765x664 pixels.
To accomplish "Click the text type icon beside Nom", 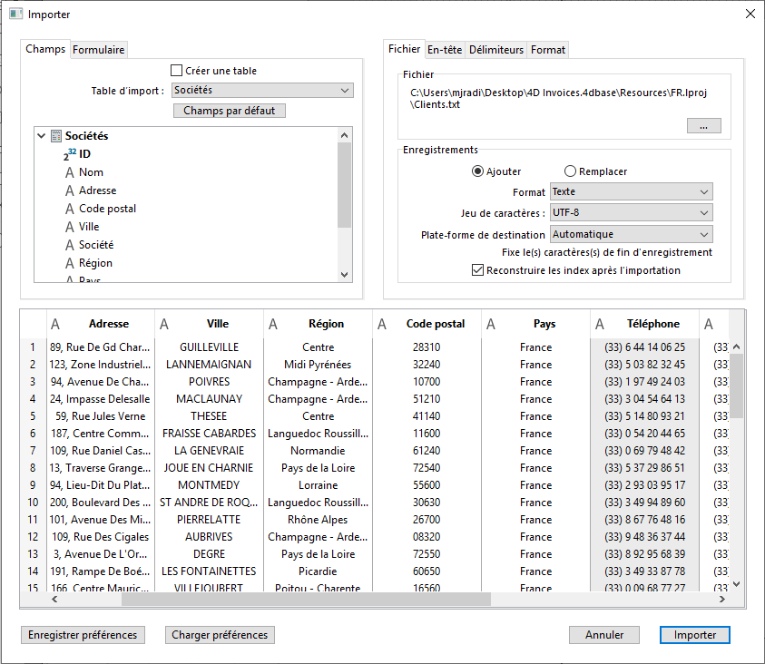I will (69, 172).
